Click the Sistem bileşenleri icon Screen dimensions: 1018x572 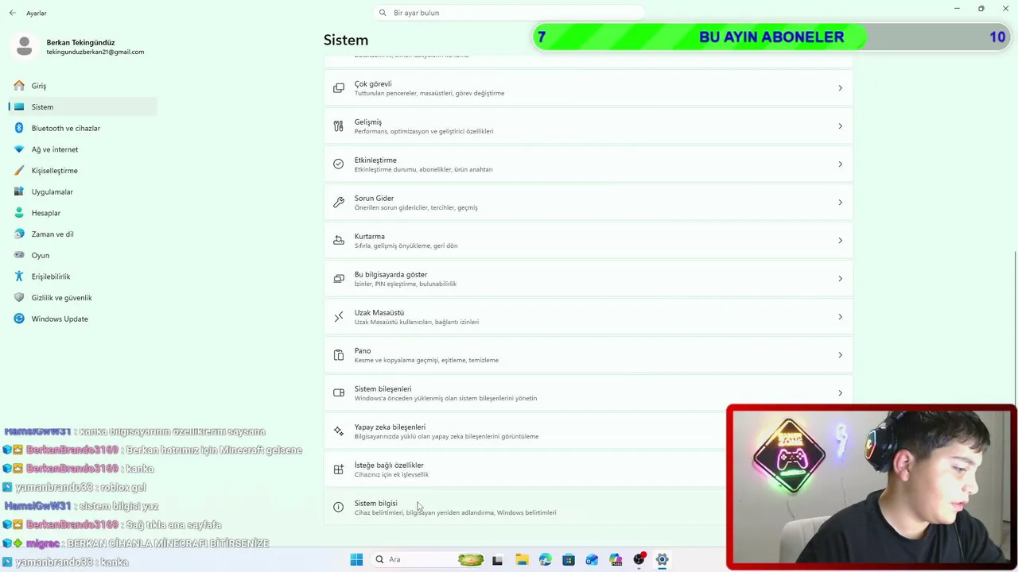(x=339, y=392)
